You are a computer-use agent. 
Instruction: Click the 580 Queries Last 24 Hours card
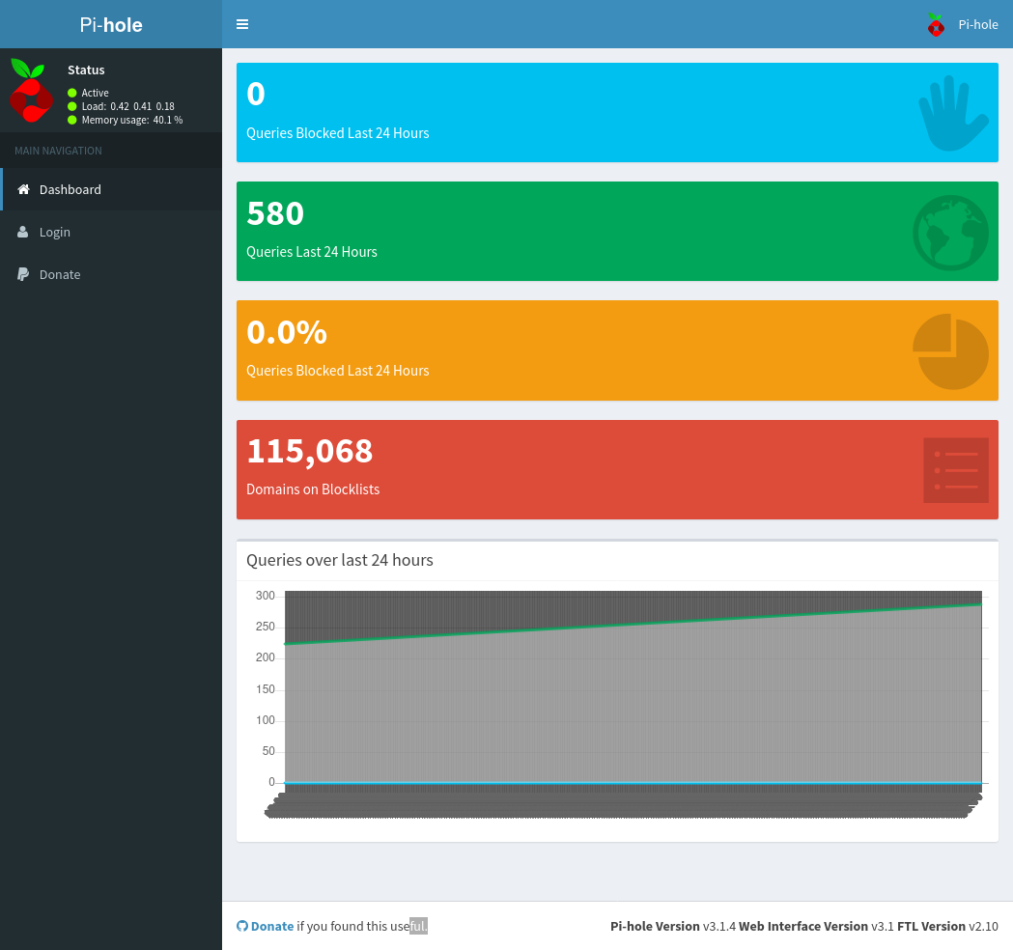coord(617,231)
